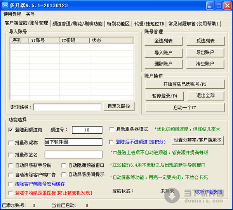Click the 已添加账号 status label

(14, 205)
